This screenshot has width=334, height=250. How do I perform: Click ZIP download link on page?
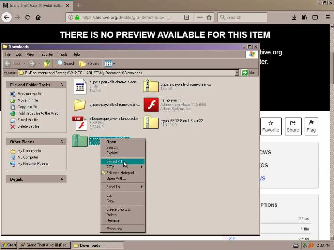pyautogui.click(x=232, y=239)
